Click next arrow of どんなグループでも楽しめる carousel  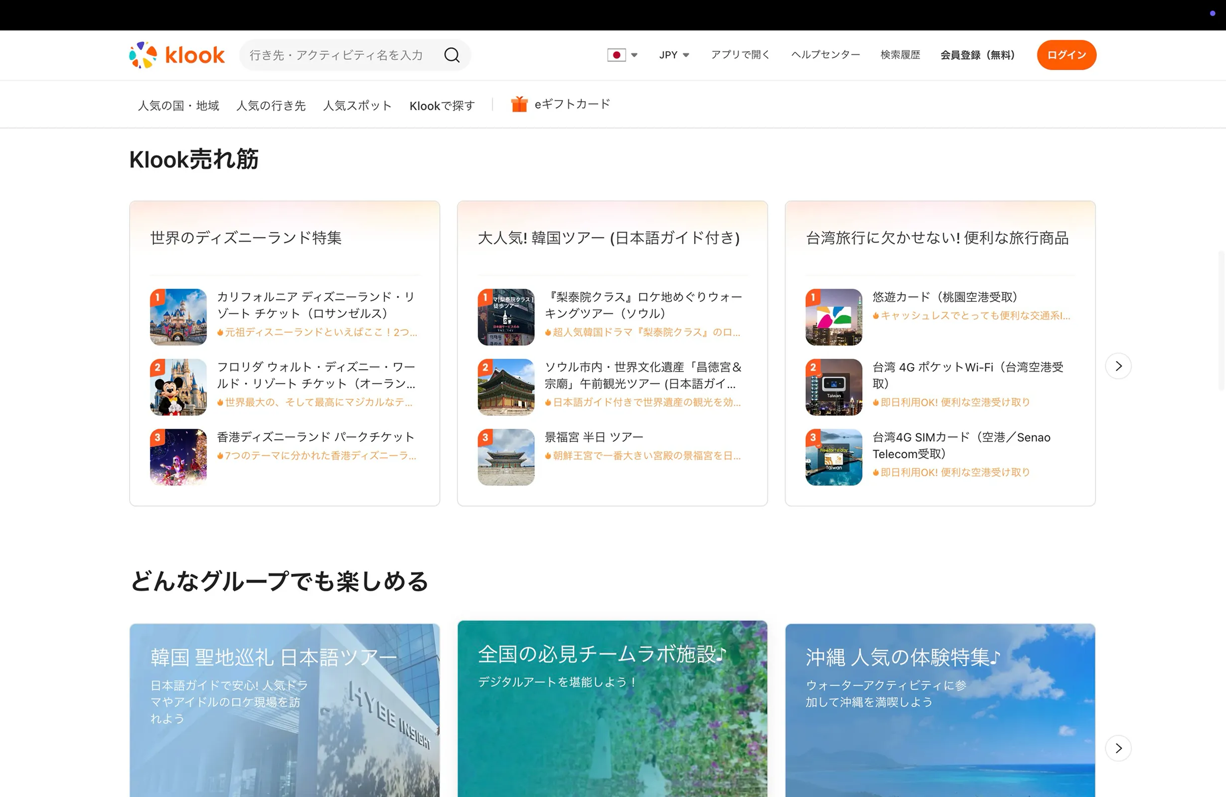click(x=1118, y=748)
